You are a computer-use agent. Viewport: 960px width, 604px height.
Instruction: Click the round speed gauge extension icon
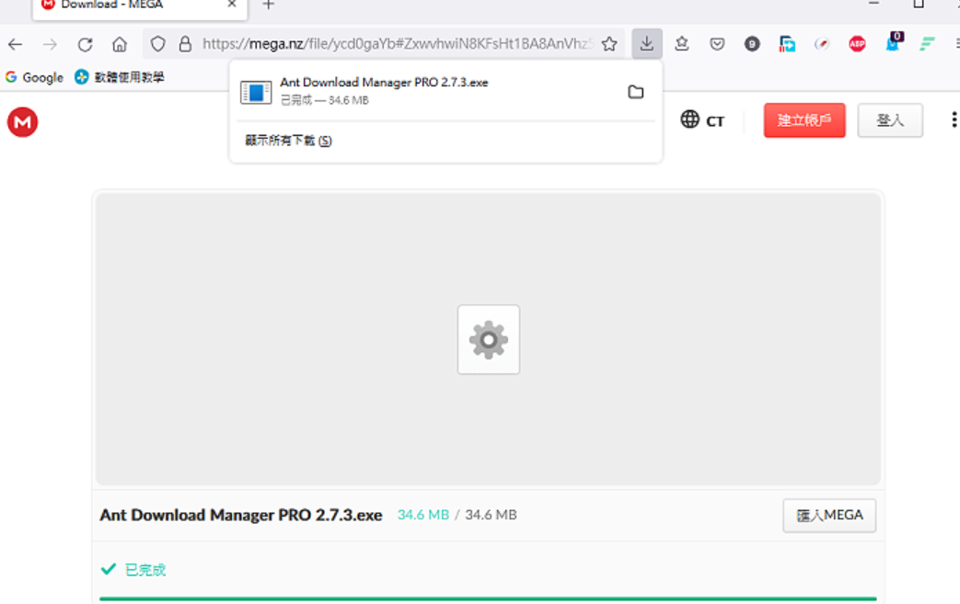coord(822,44)
